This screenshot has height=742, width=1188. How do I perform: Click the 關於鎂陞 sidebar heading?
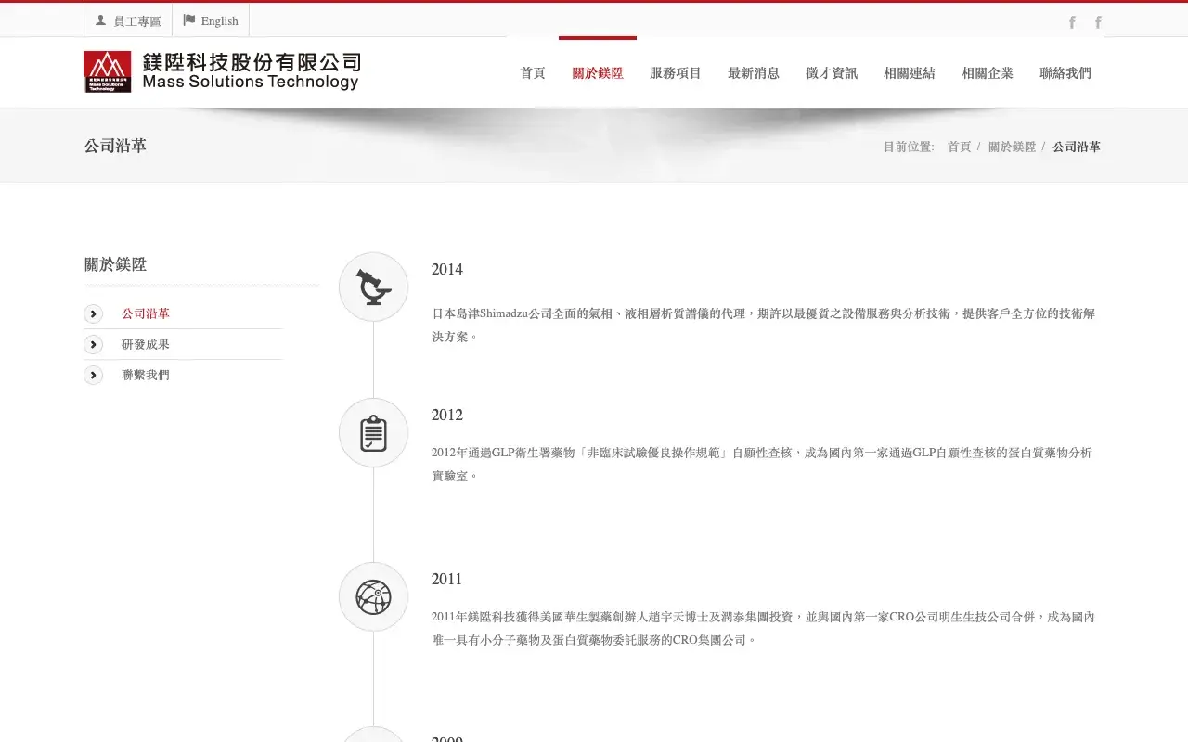115,265
